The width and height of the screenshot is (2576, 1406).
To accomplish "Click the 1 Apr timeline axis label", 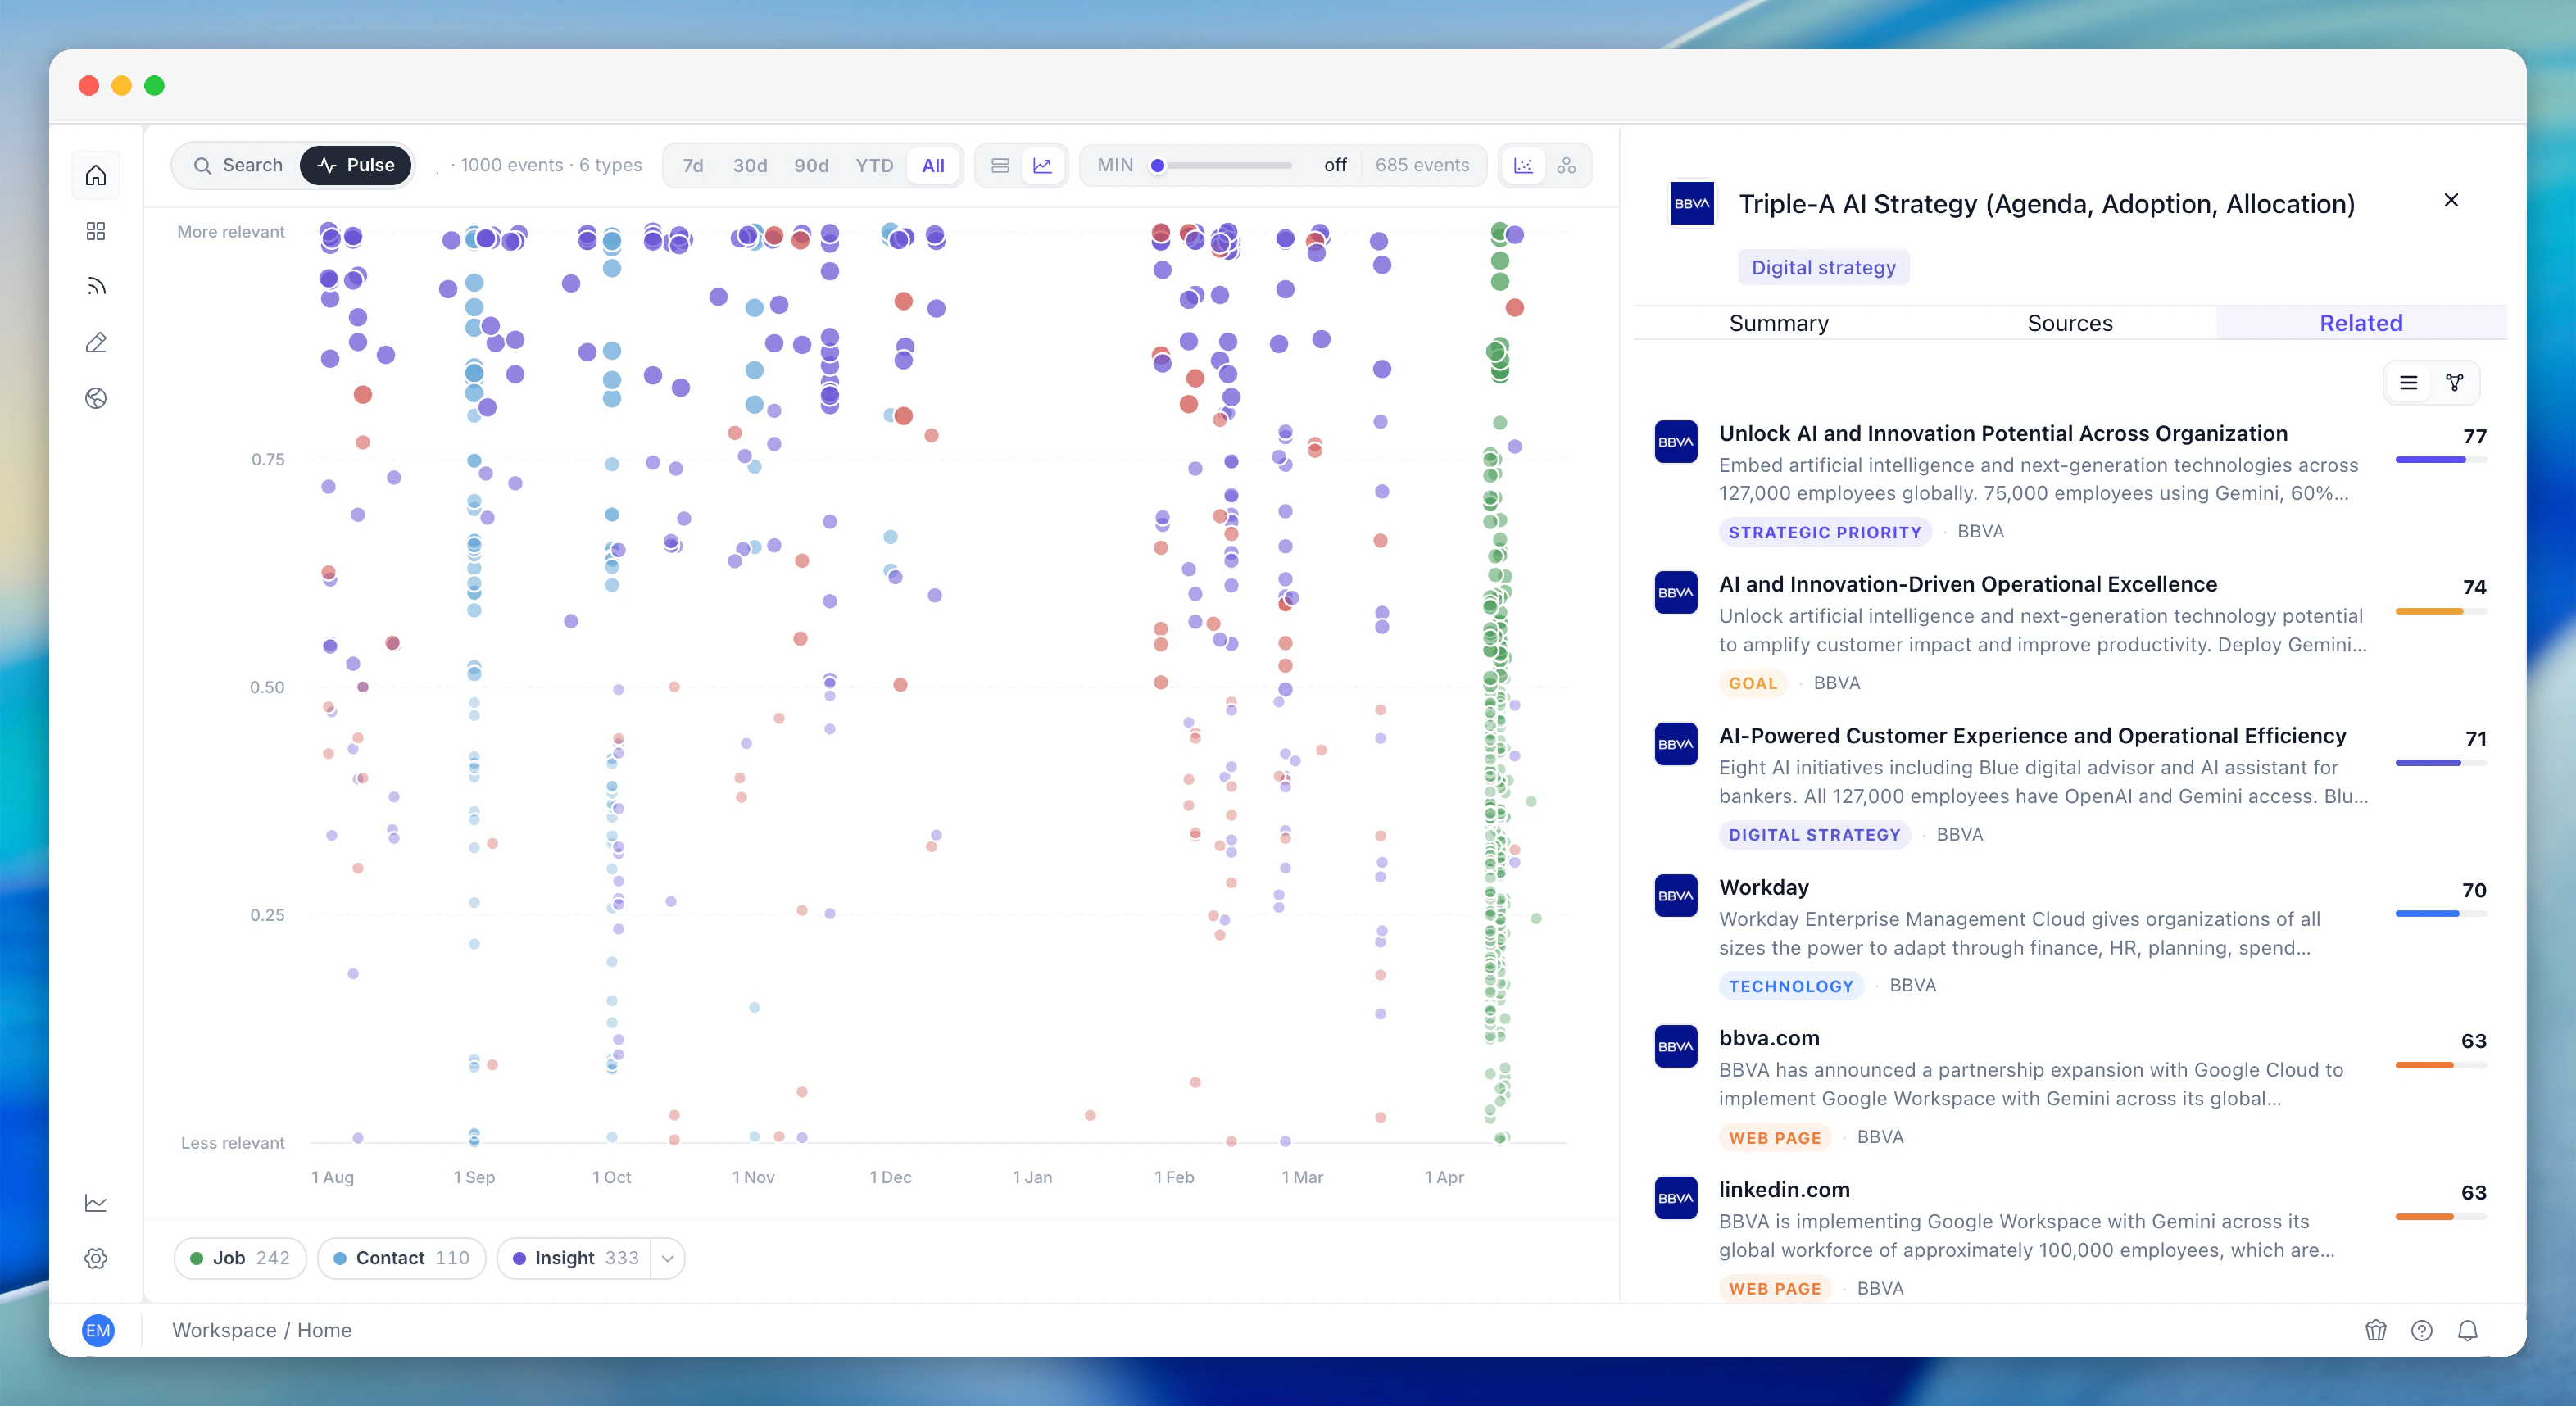I will coord(1444,1177).
